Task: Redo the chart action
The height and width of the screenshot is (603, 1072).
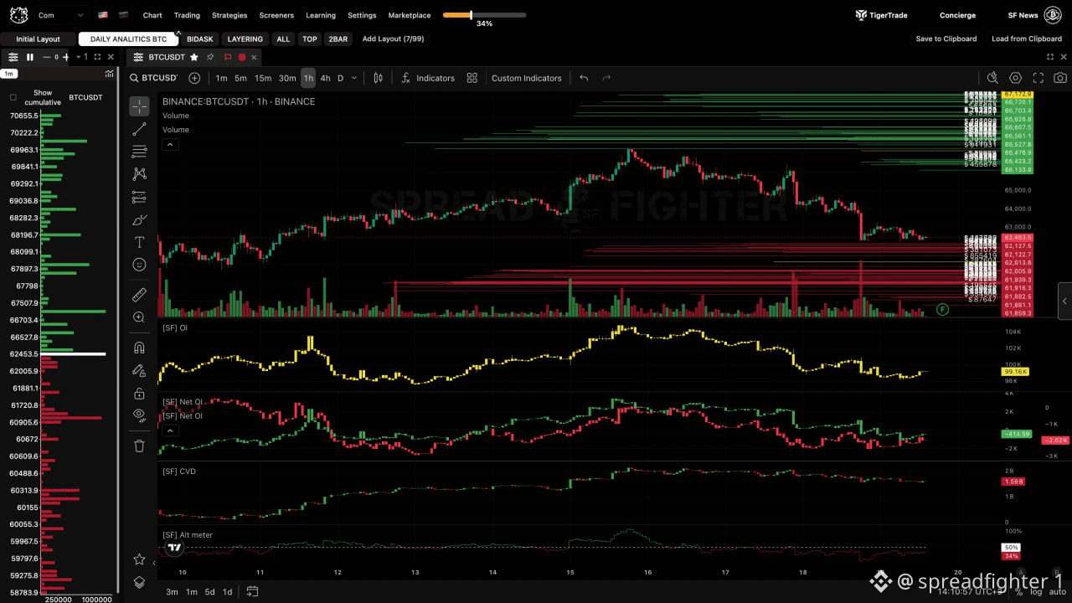Action: [x=606, y=78]
